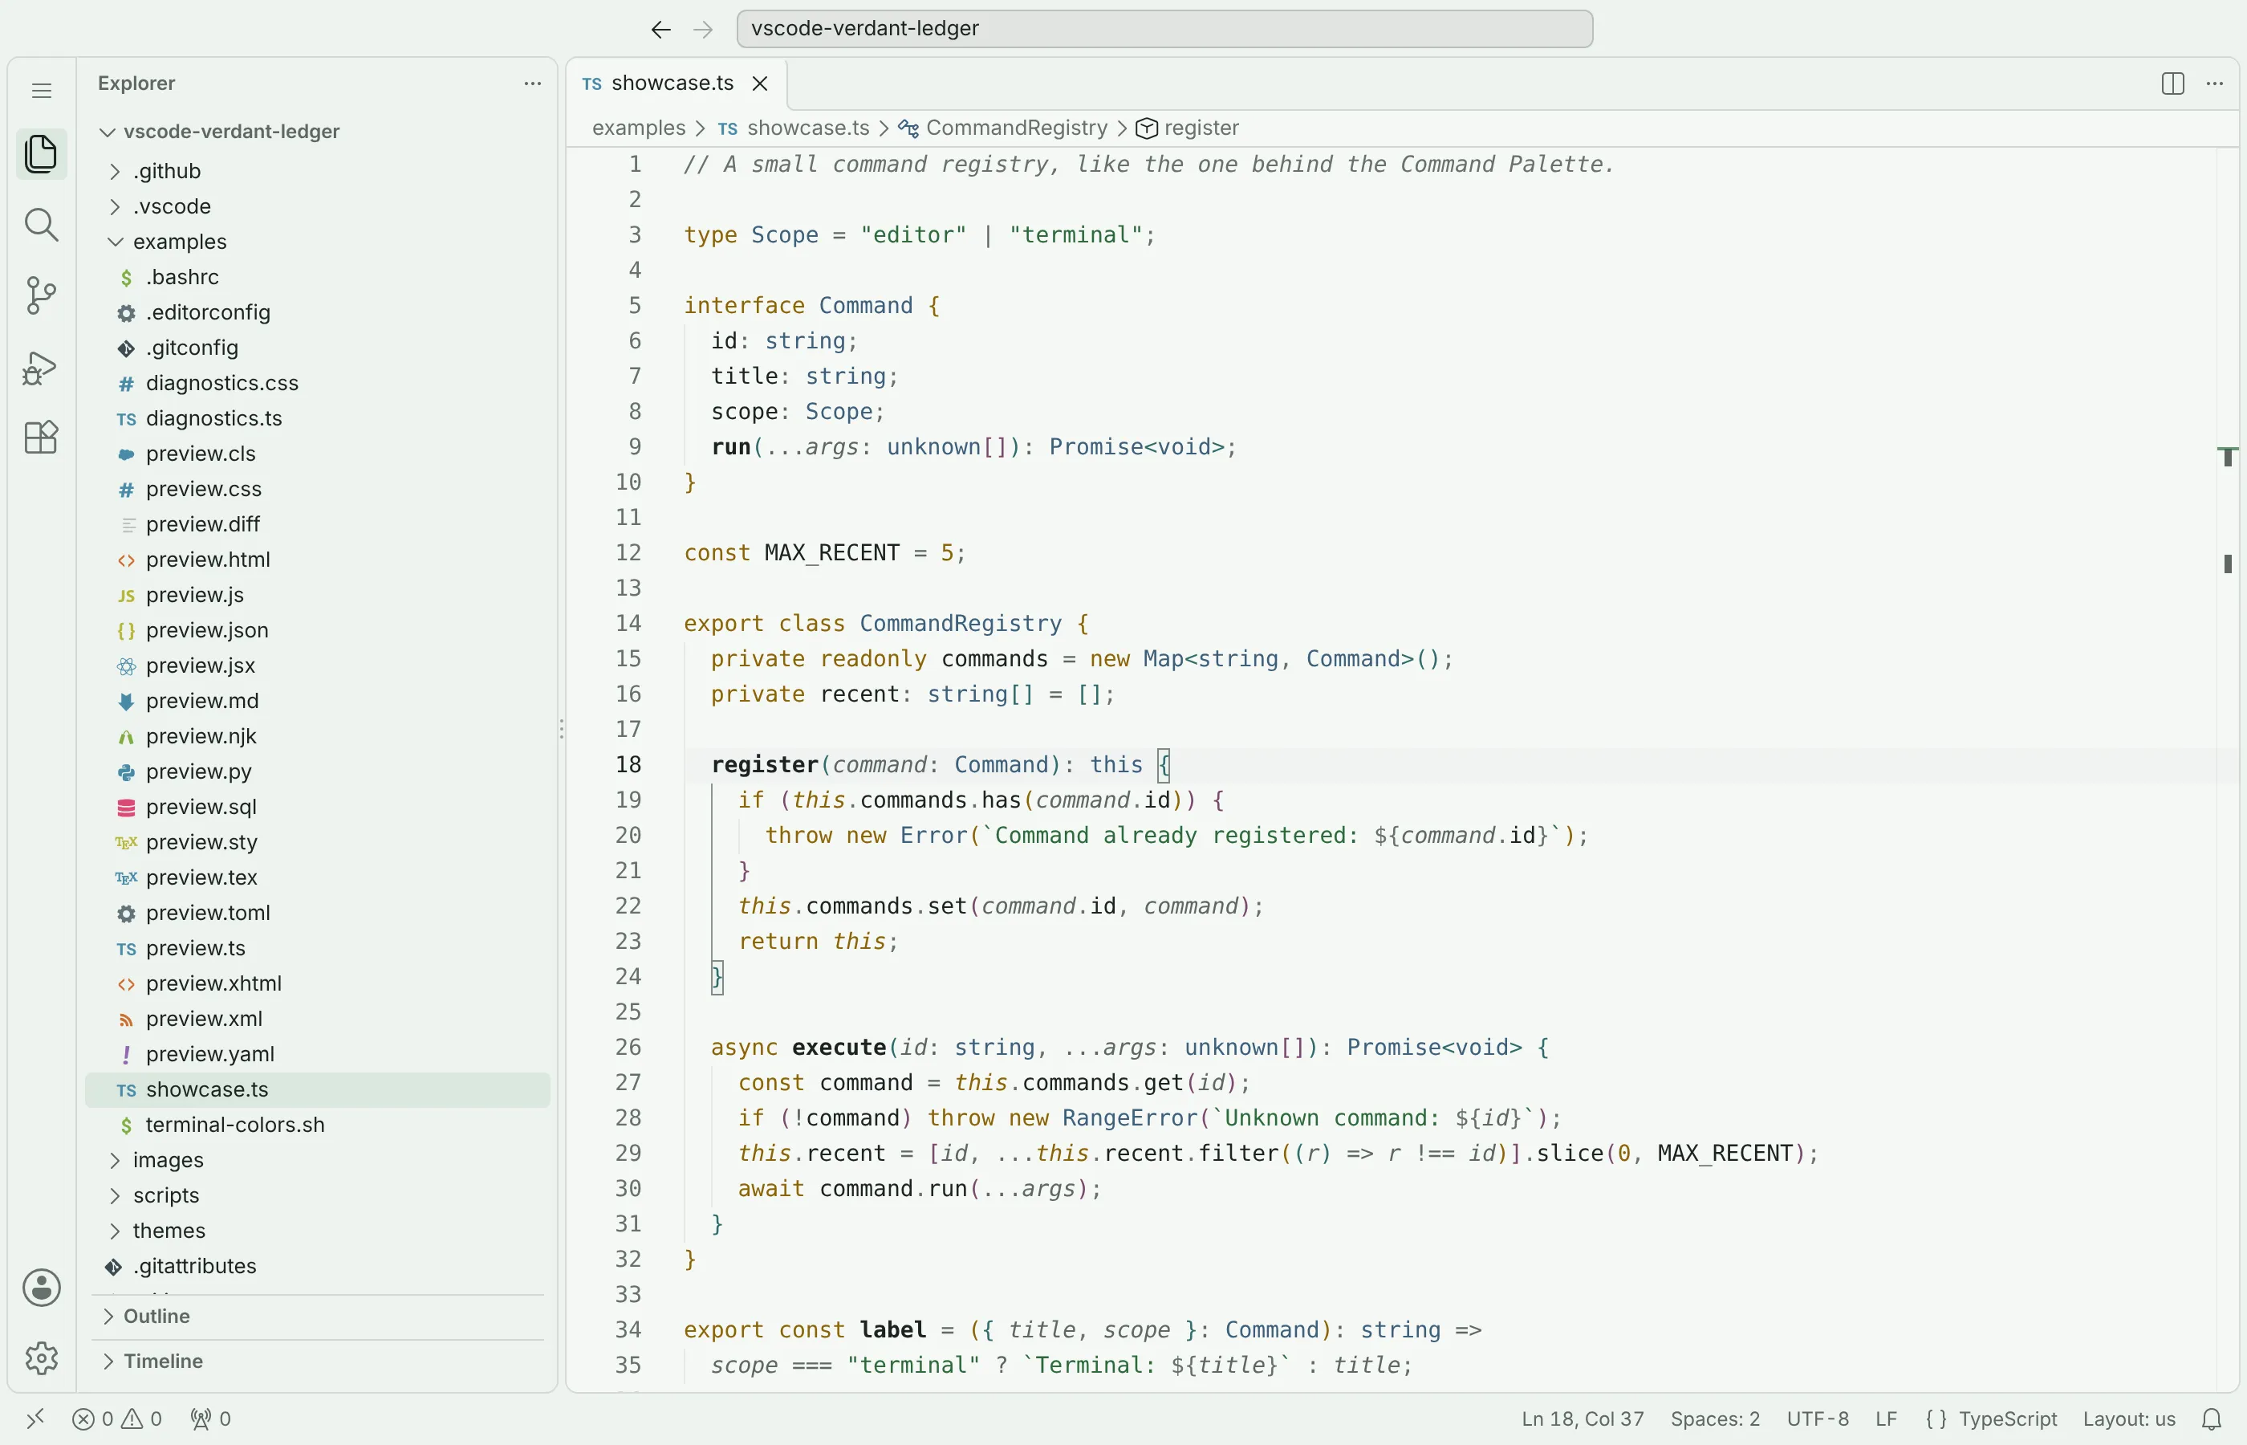Image resolution: width=2247 pixels, height=1445 pixels.
Task: Click the examples breadcrumb segment
Action: [x=639, y=128]
